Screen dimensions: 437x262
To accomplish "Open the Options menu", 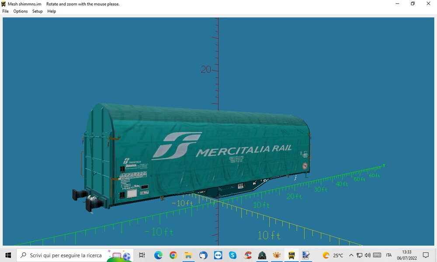I will pos(21,11).
